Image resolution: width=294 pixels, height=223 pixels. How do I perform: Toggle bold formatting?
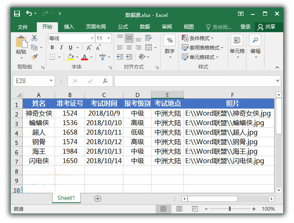click(x=52, y=47)
